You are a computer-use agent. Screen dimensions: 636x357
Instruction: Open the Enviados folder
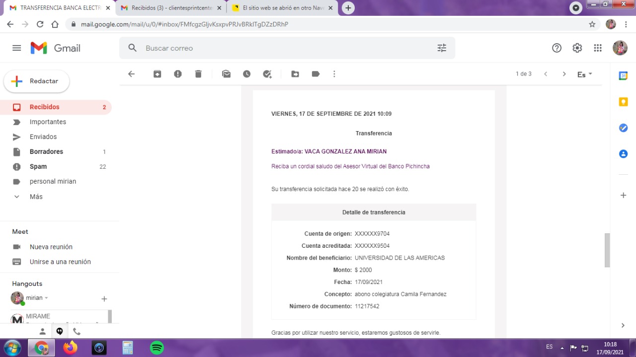tap(43, 137)
